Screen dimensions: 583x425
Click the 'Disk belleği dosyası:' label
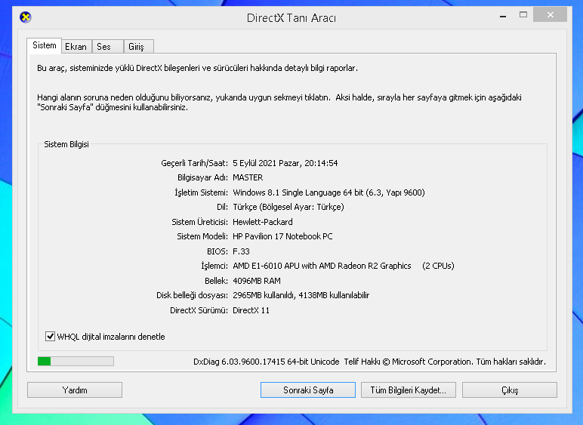click(192, 295)
